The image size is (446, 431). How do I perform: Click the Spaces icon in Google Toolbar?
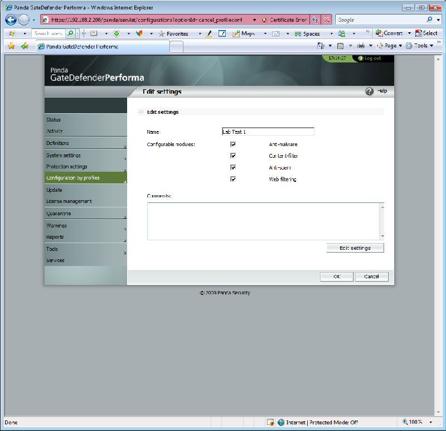click(x=299, y=33)
